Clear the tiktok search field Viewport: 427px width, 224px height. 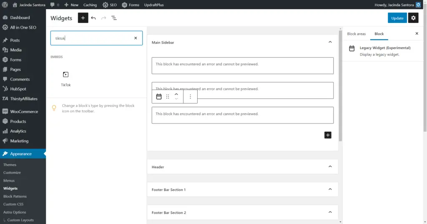pyautogui.click(x=136, y=38)
